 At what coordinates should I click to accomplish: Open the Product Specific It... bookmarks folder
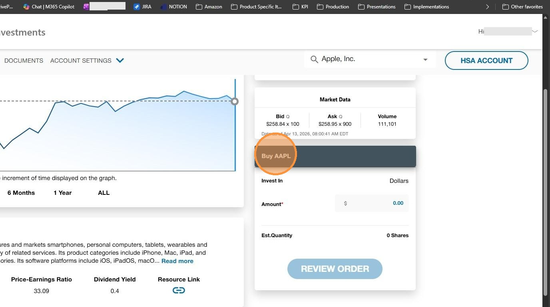click(x=256, y=6)
